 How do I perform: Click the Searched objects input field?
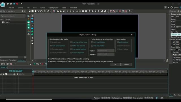(13, 16)
